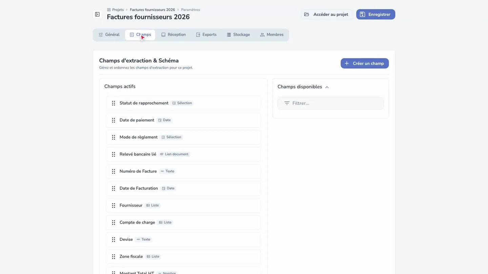Click the Sélection badge on Statut de rapprochement
This screenshot has width=488, height=274.
(182, 103)
